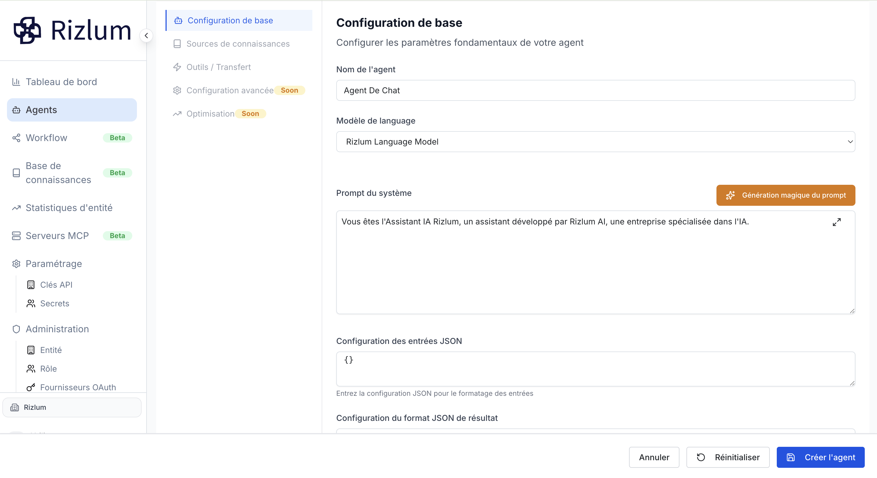Click inside the Prompt du système textarea

(596, 262)
